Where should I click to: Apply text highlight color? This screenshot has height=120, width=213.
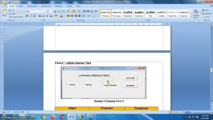(56, 16)
